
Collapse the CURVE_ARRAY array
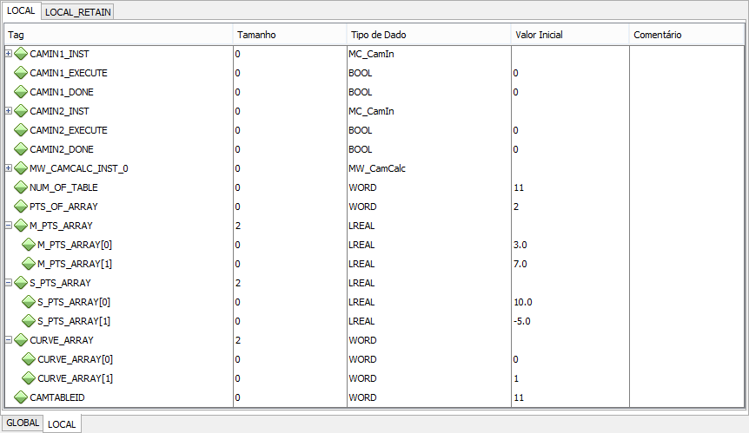click(8, 339)
